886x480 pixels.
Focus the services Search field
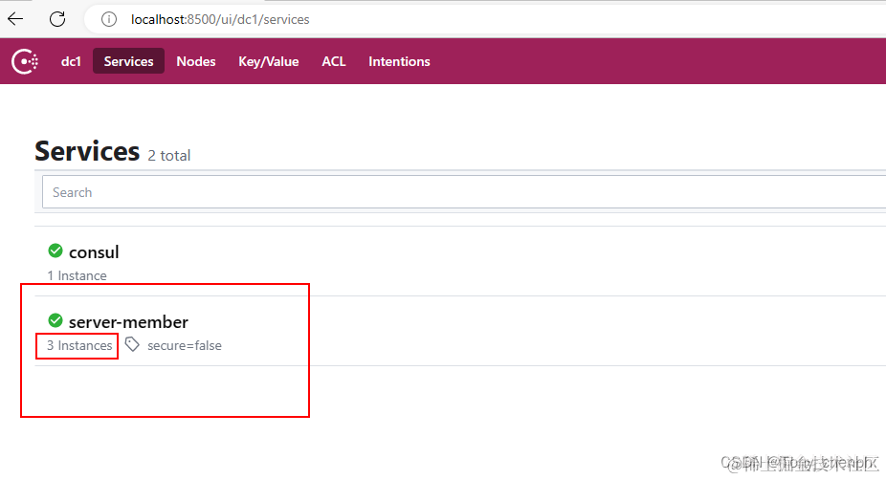coord(463,192)
